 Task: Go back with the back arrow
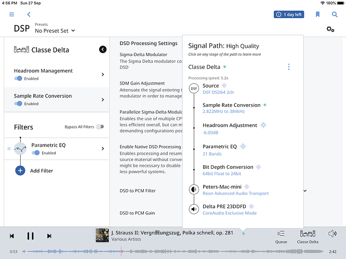click(29, 15)
